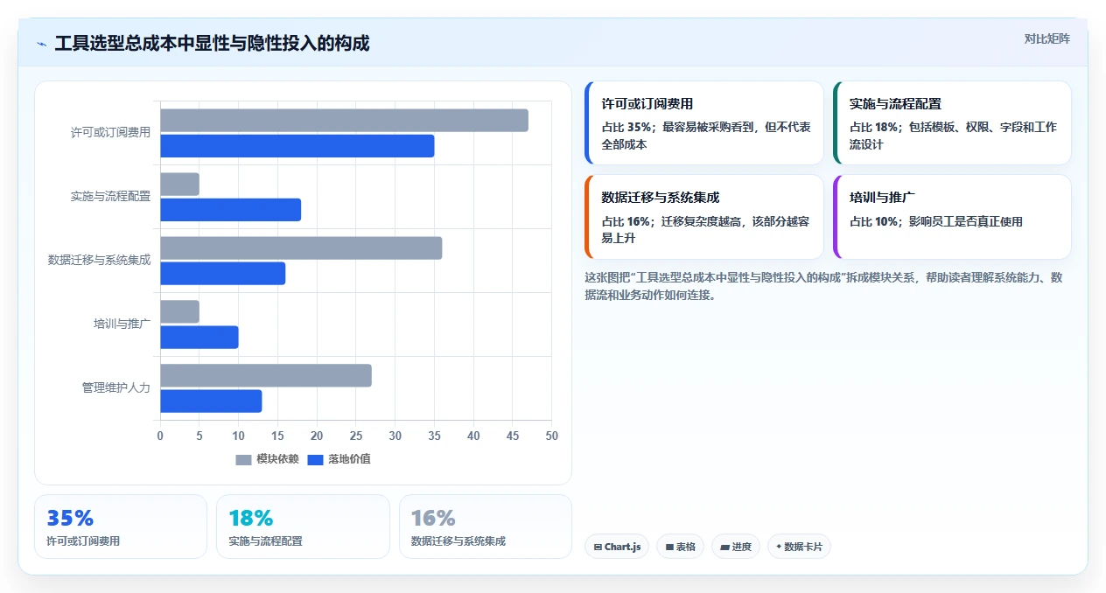Click the gray 实施与流程配置 bar

pyautogui.click(x=179, y=185)
